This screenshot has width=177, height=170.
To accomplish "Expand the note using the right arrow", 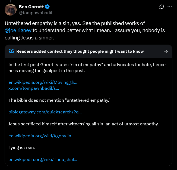I will point(166,51).
